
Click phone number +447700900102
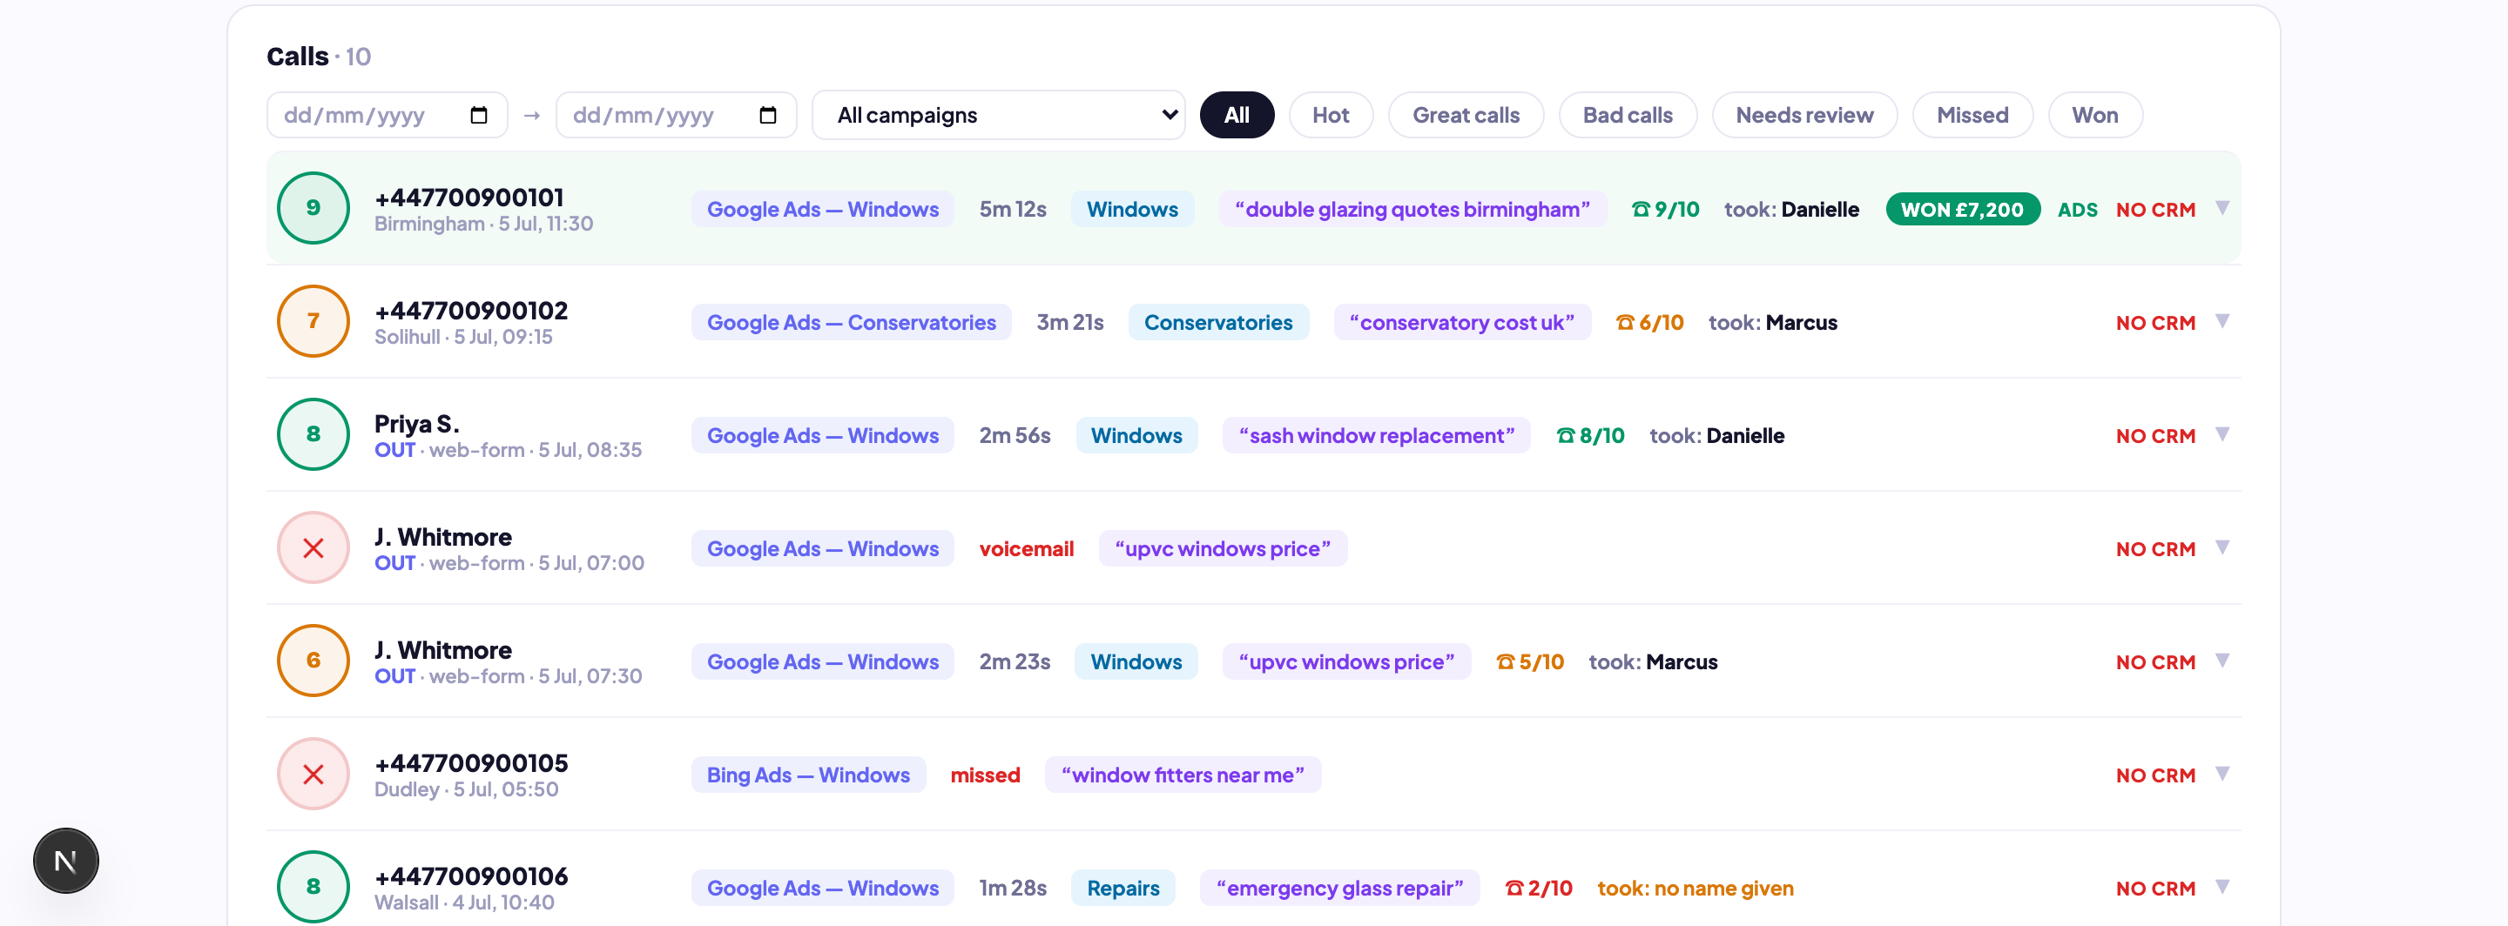(471, 311)
